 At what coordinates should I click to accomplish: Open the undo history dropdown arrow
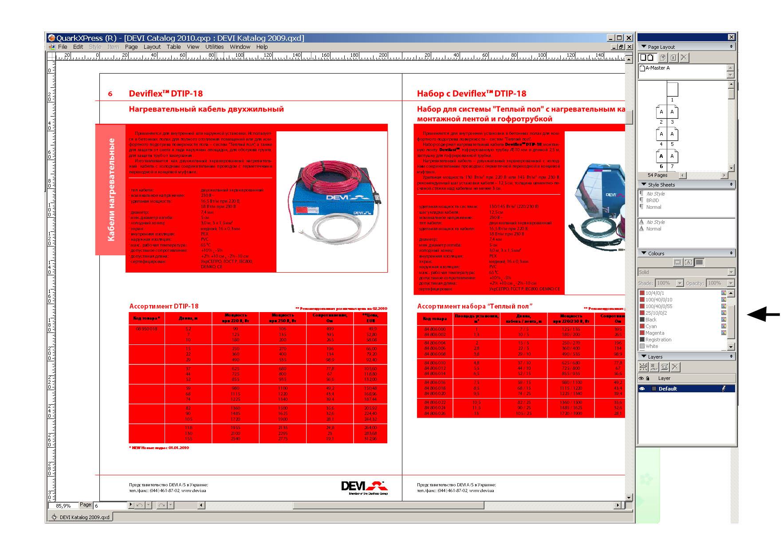149,505
